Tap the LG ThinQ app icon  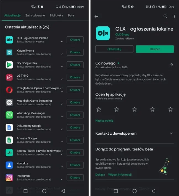(x=9, y=77)
